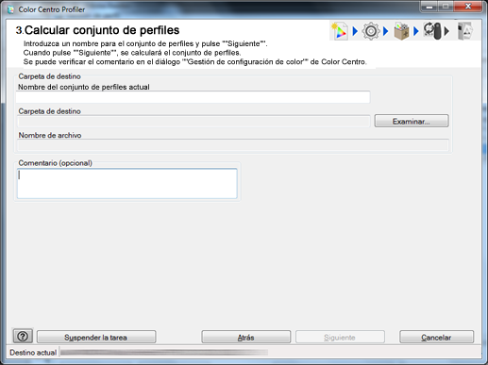Go back with the Atrás button
488x365 pixels.
coord(245,337)
